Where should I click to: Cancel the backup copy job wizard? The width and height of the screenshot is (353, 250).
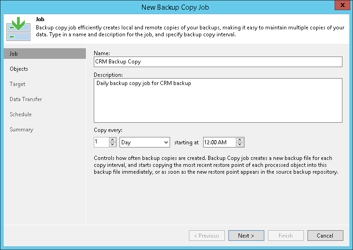tap(325, 236)
